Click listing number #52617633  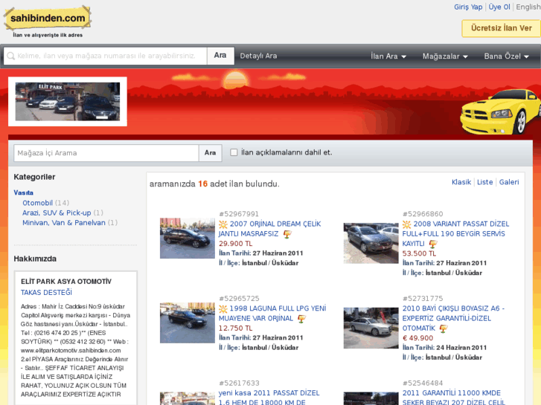[x=239, y=383]
